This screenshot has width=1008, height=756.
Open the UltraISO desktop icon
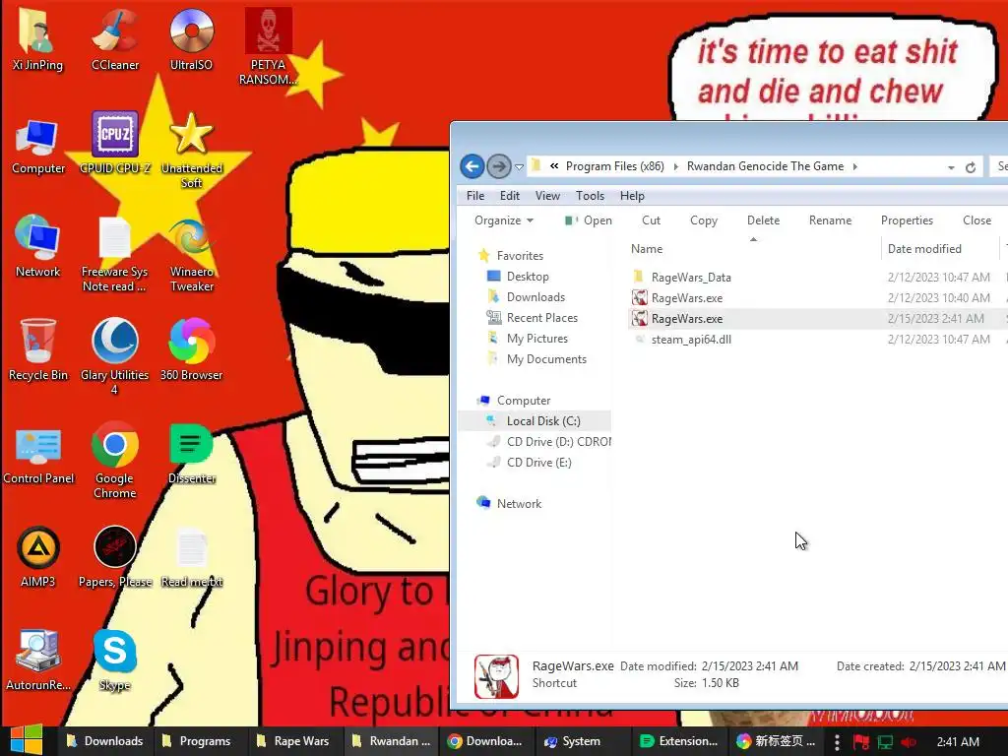coord(191,38)
